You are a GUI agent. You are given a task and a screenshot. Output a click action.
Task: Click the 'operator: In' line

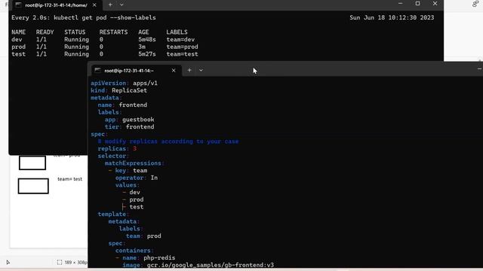click(x=137, y=178)
